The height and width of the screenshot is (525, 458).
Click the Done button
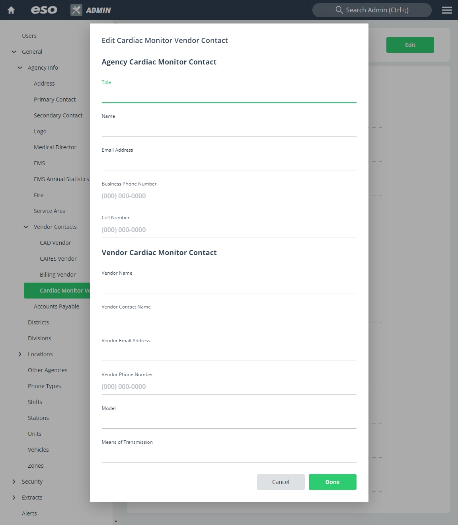tap(333, 482)
